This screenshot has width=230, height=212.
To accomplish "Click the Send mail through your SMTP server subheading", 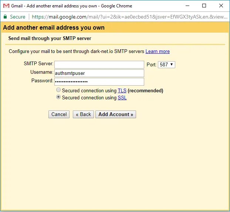I will click(x=50, y=39).
